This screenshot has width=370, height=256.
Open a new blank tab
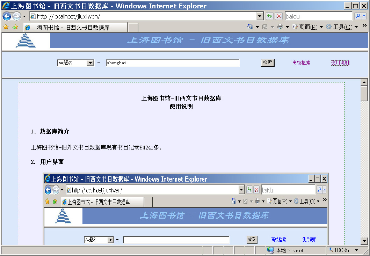pyautogui.click(x=133, y=28)
